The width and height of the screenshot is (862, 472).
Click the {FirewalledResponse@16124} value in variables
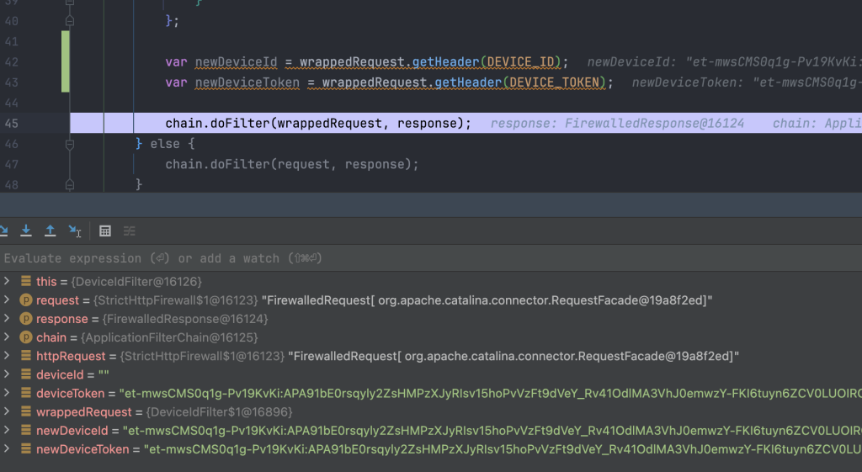(x=185, y=319)
